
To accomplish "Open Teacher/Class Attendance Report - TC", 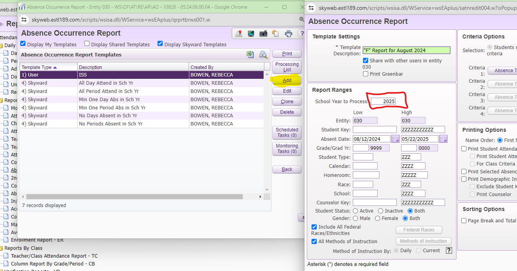I will tap(54, 256).
